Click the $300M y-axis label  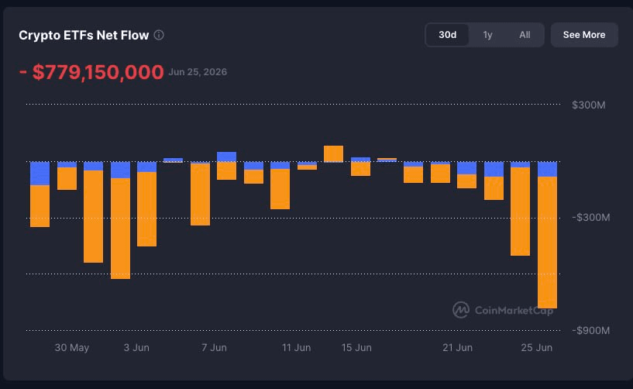pos(588,105)
